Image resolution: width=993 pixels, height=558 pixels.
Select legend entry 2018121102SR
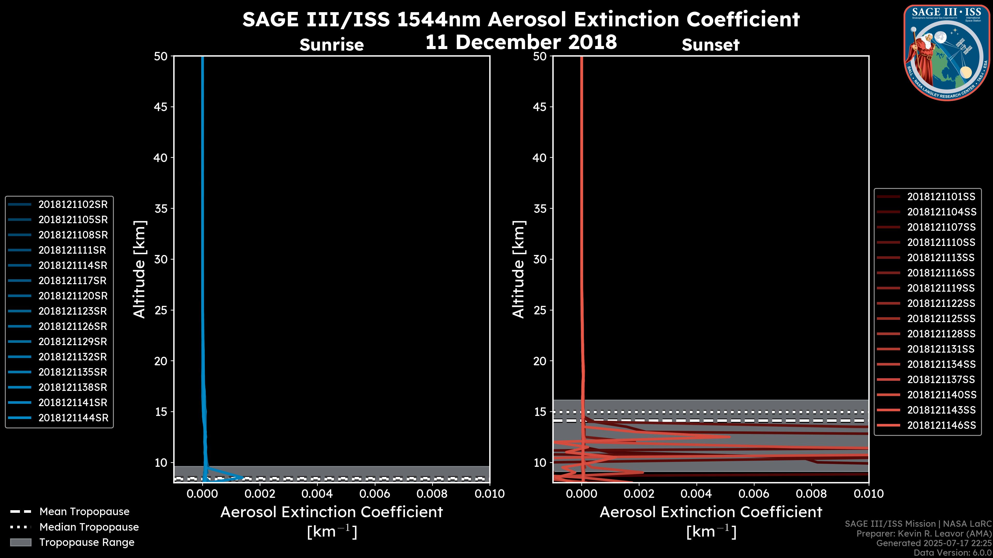[x=73, y=205]
